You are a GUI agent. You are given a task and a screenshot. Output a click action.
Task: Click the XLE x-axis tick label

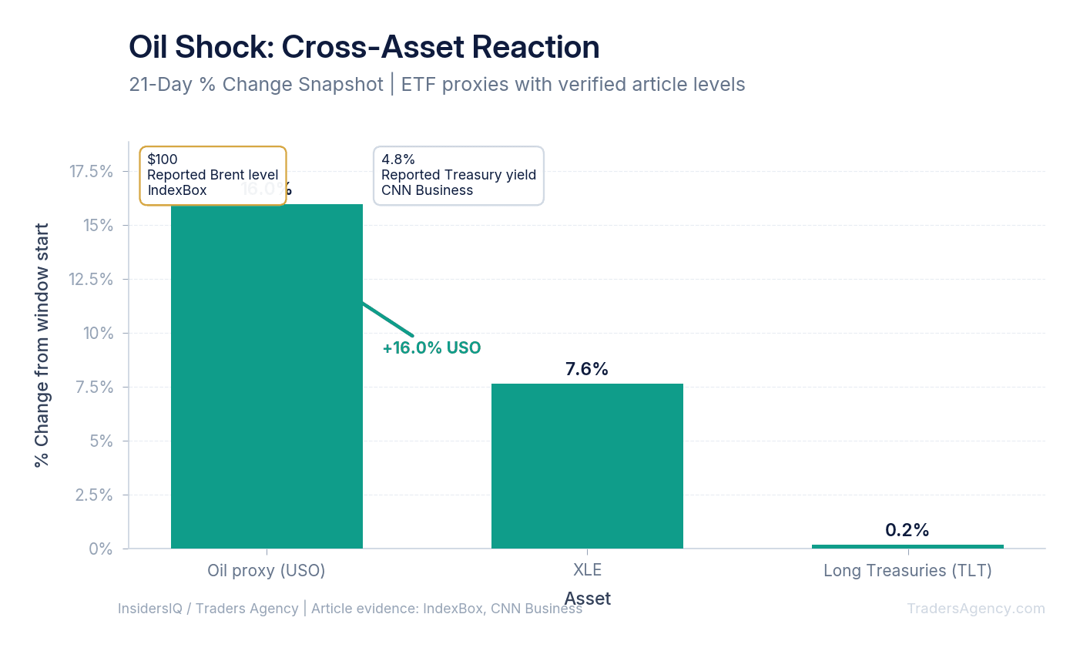[587, 570]
